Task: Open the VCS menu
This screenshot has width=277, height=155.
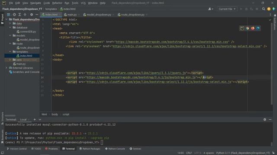Action: (x=83, y=3)
